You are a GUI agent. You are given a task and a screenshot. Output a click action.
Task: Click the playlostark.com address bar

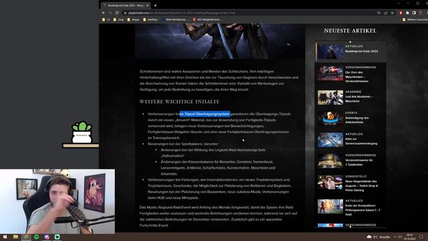[248, 13]
